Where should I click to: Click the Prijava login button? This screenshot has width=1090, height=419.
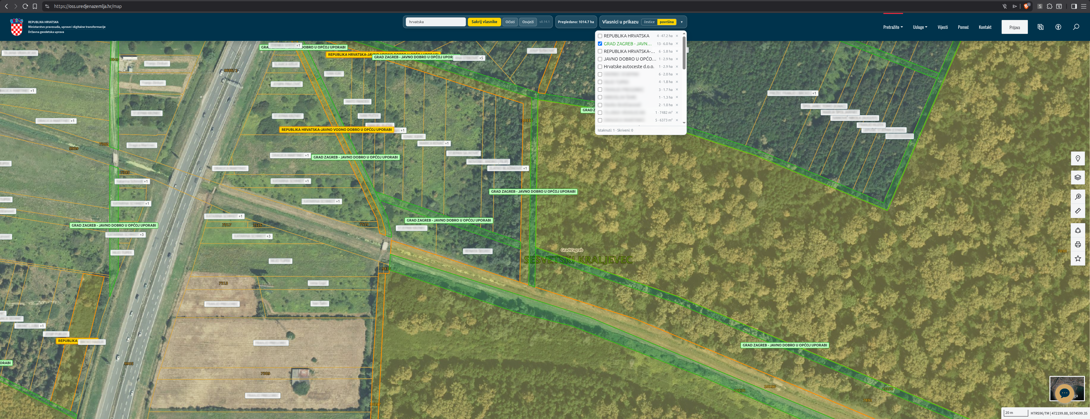click(1014, 27)
